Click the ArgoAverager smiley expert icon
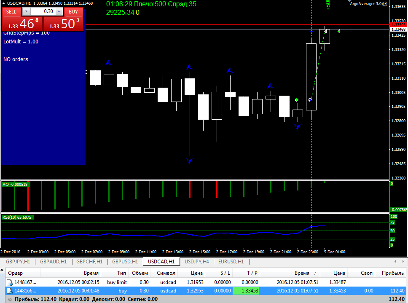This screenshot has width=408, height=303. 384,4
